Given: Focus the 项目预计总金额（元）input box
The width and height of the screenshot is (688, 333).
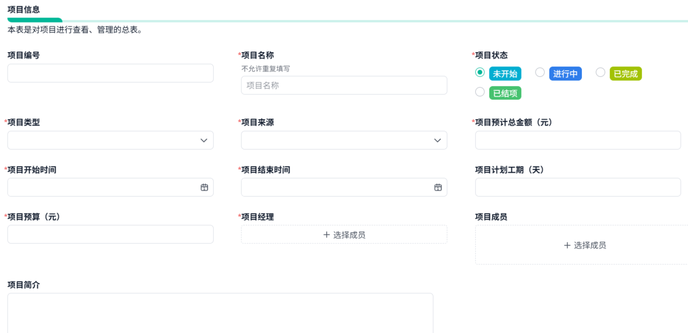Looking at the screenshot, I should [578, 140].
